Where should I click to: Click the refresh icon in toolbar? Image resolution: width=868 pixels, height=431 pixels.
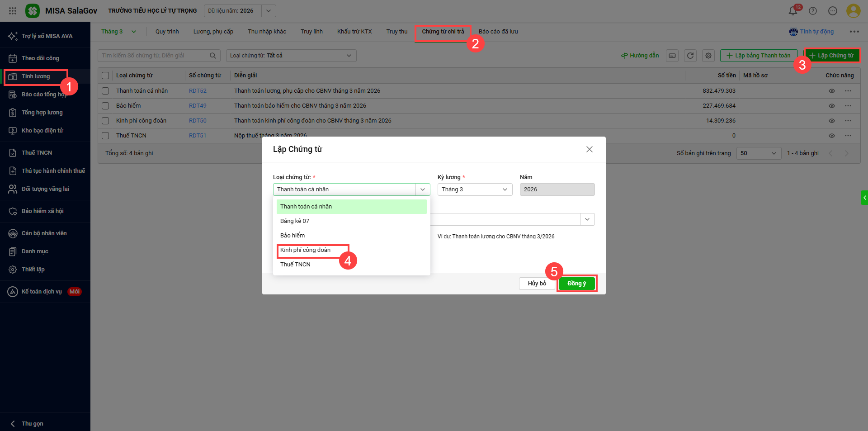pyautogui.click(x=690, y=56)
